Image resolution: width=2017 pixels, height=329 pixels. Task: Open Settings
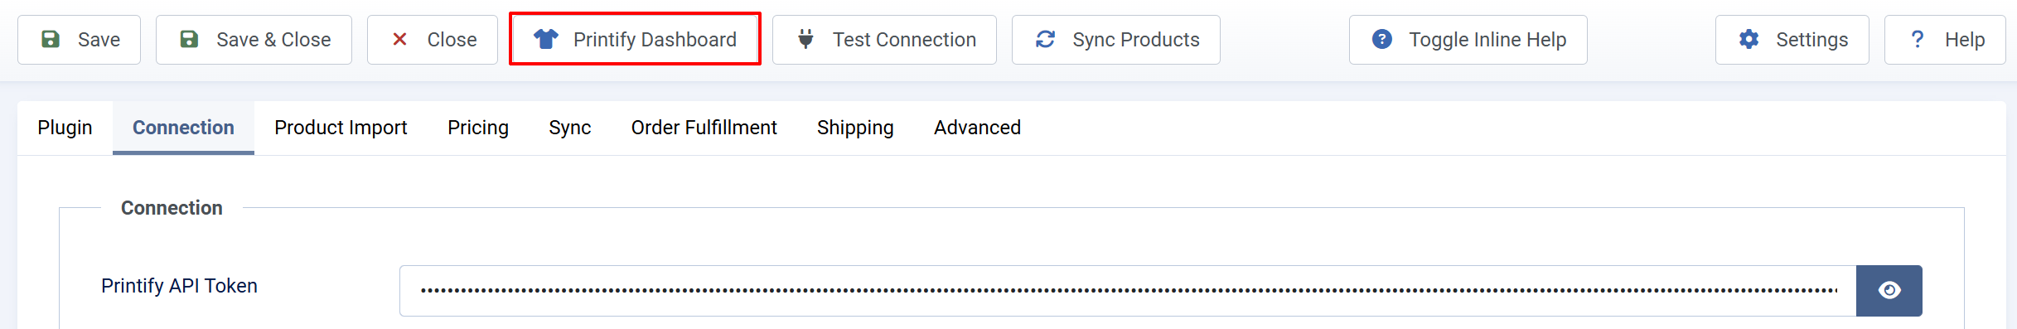click(1792, 40)
